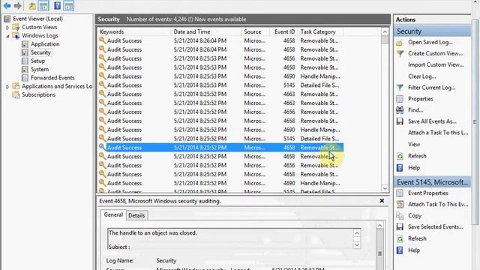Click the Open Saved Log folder icon
This screenshot has width=480, height=270.
click(400, 43)
